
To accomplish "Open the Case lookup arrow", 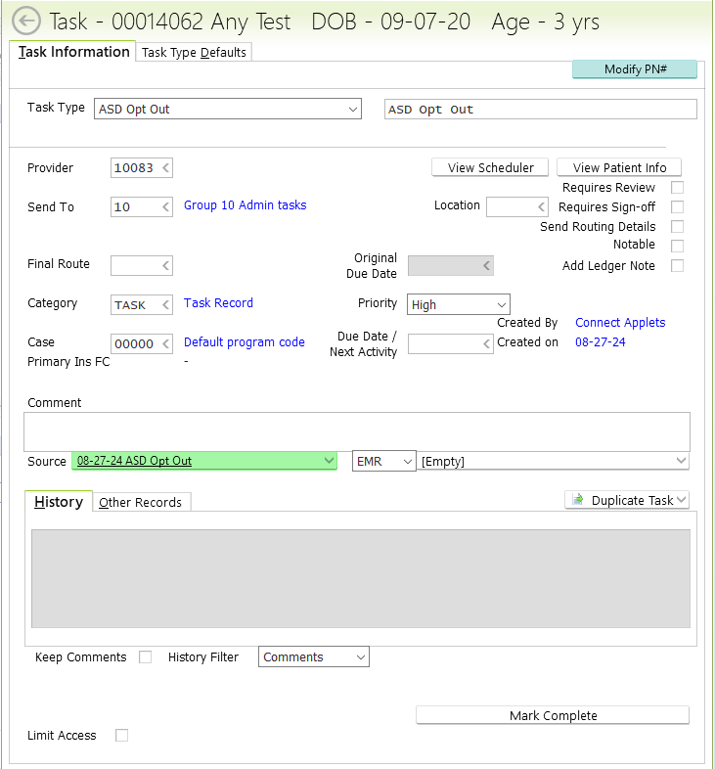I will 165,343.
